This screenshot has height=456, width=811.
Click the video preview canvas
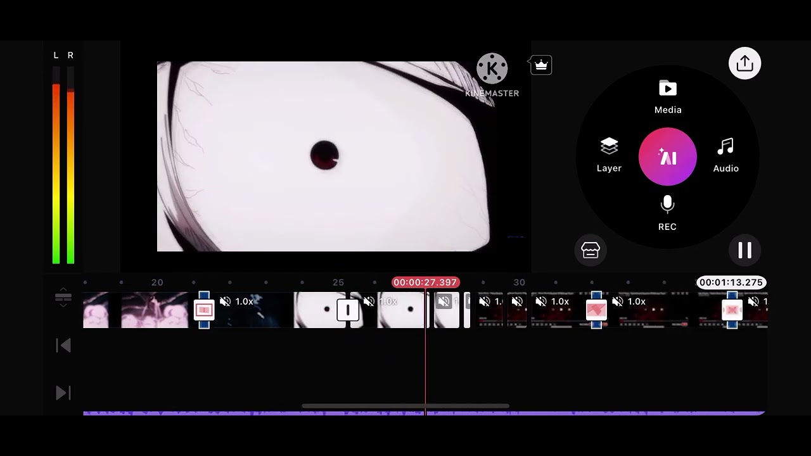[x=323, y=156]
